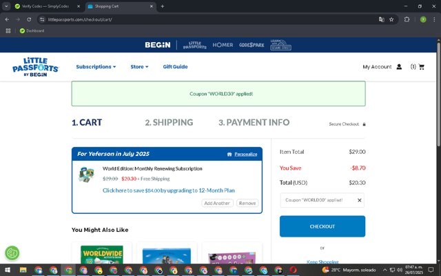Expand the Store dropdown menu
This screenshot has width=441, height=276.
click(139, 67)
